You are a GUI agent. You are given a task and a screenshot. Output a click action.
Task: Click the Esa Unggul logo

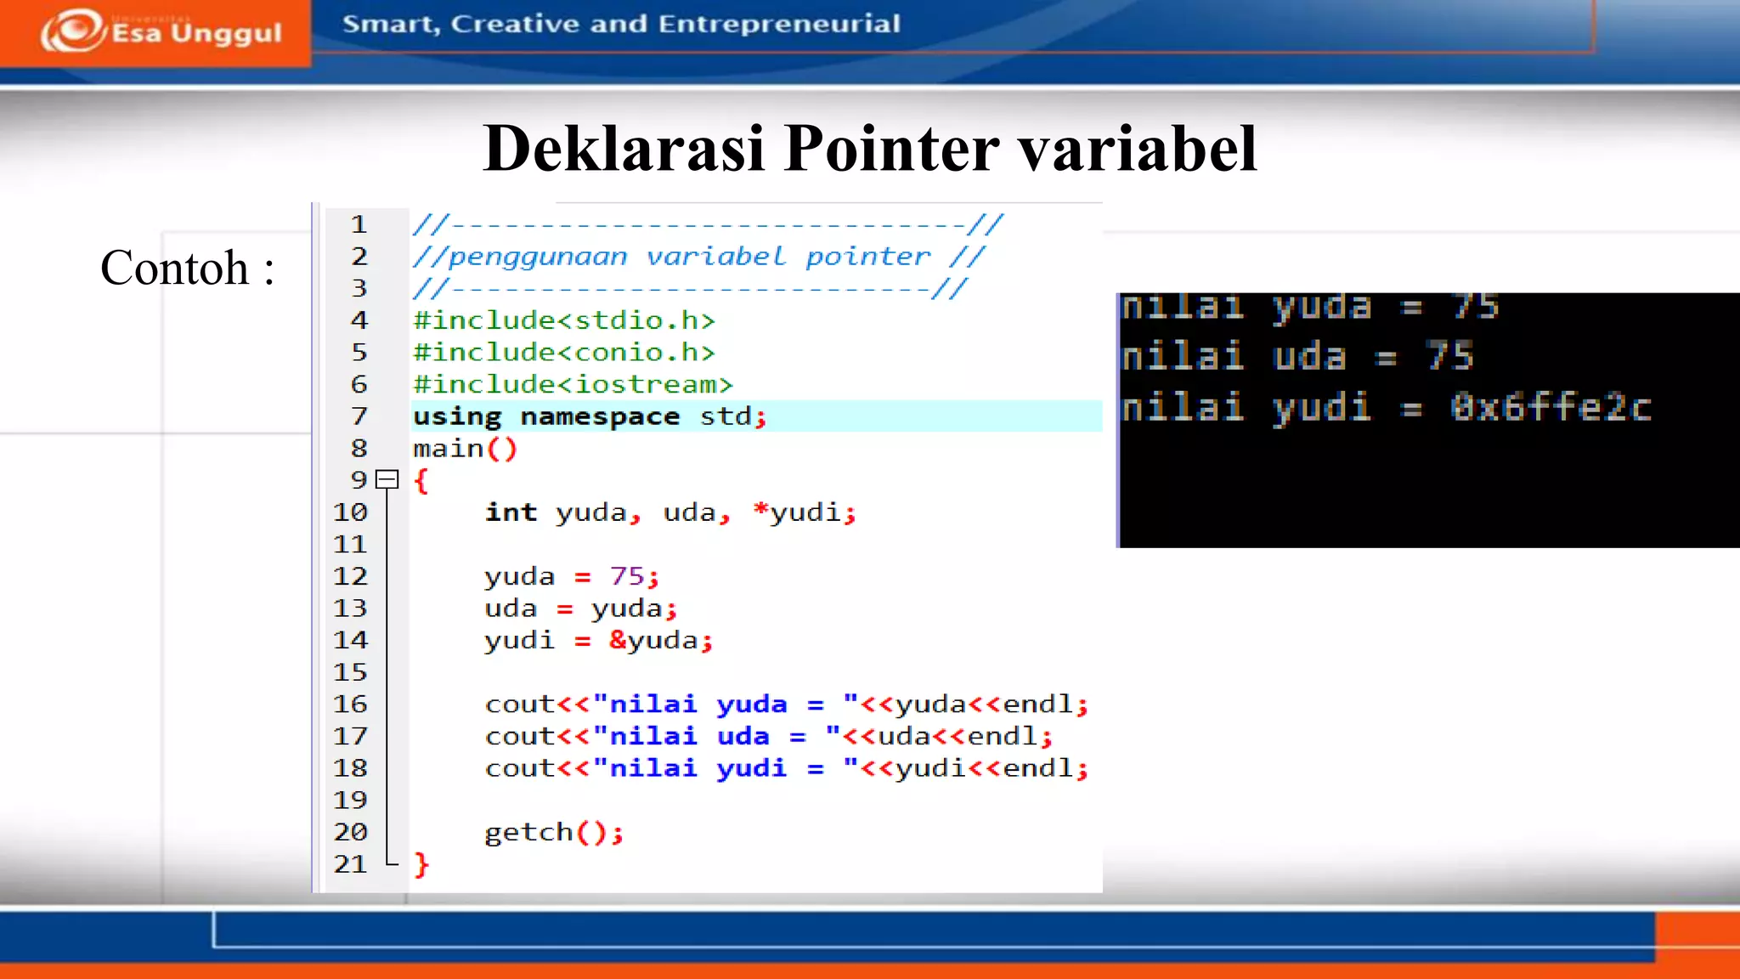pyautogui.click(x=161, y=31)
